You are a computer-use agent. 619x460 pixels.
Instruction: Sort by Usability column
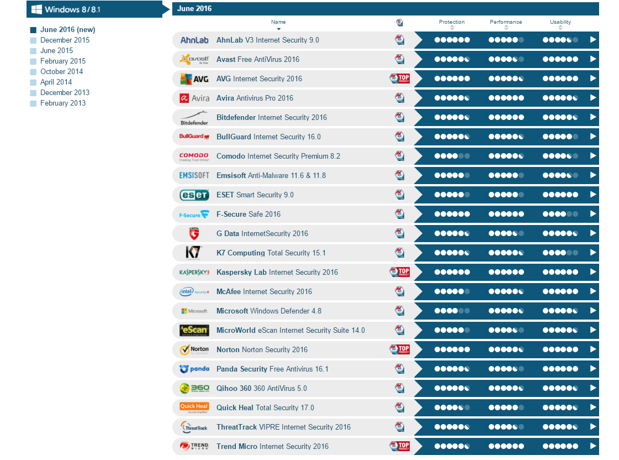pos(560,24)
